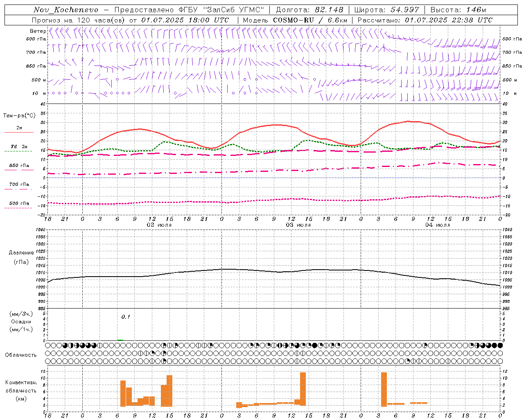Click the Тем-ра(°C) axis title
This screenshot has width=524, height=419.
19,116
